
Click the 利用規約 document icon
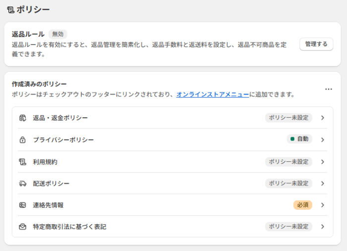click(x=22, y=162)
